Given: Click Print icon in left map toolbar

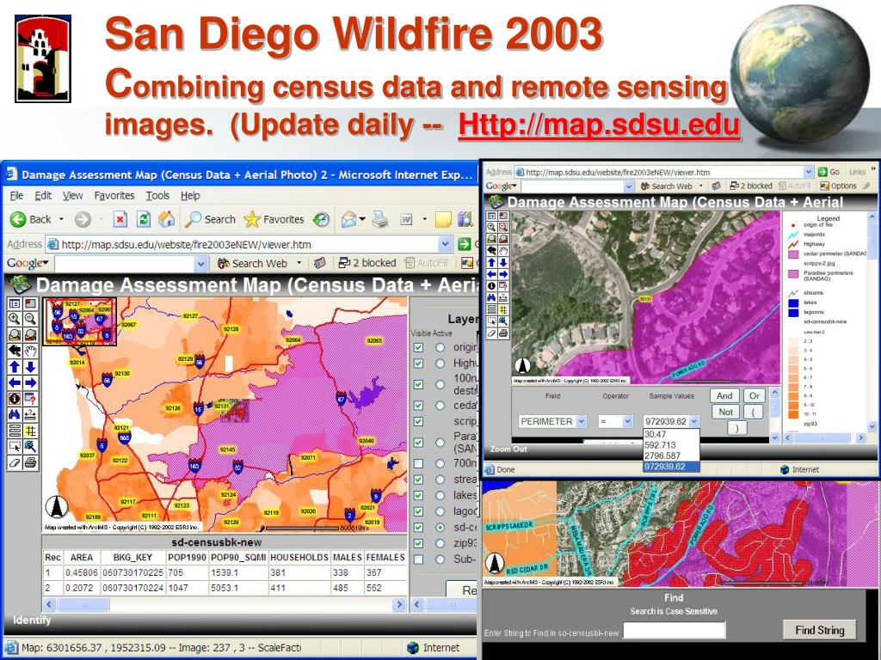Looking at the screenshot, I should coord(30,462).
